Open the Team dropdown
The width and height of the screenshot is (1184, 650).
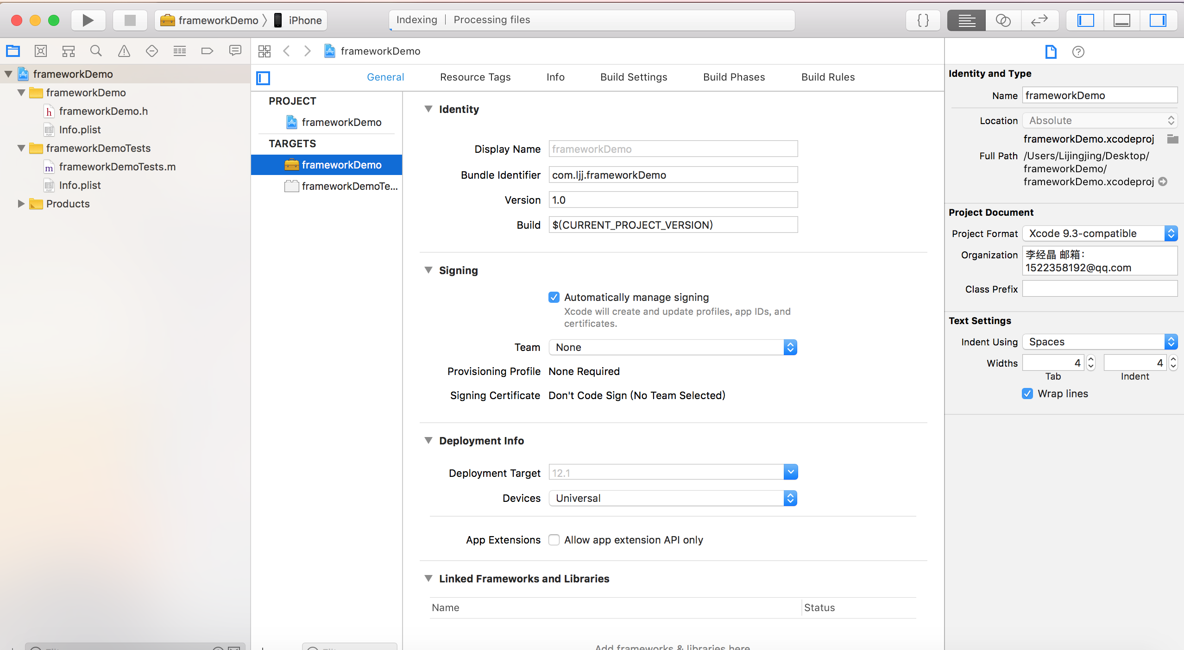[x=673, y=347]
